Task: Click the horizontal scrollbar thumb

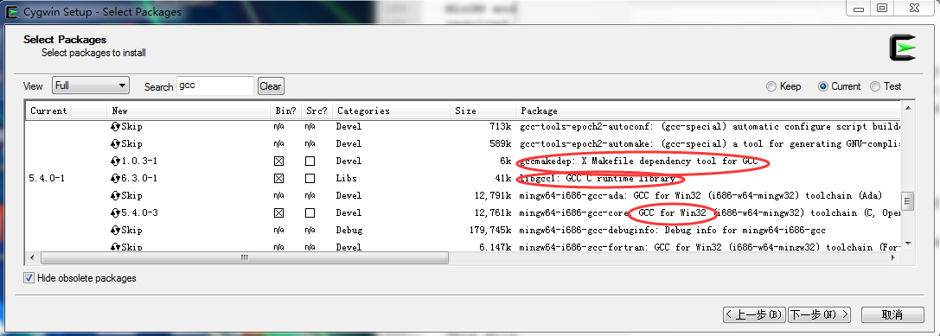Action: 245,257
